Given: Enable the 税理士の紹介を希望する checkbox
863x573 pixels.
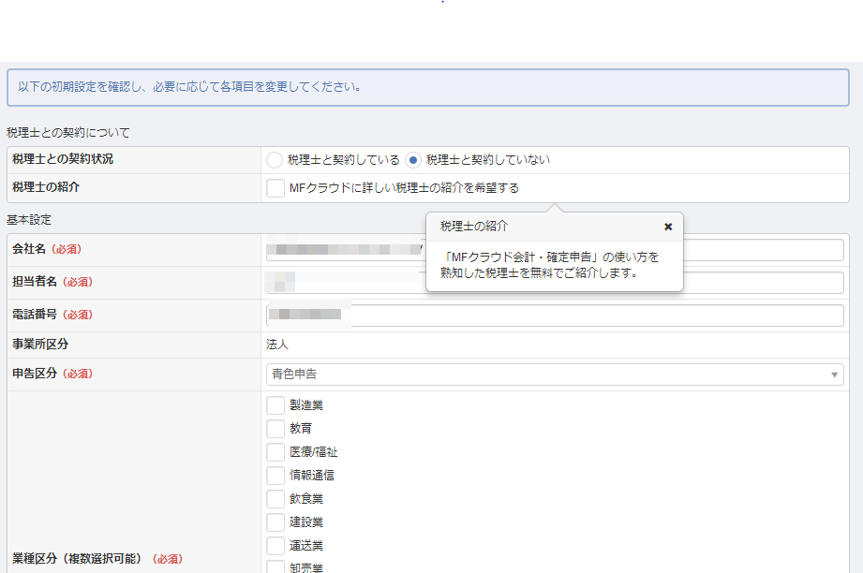Looking at the screenshot, I should (x=275, y=188).
